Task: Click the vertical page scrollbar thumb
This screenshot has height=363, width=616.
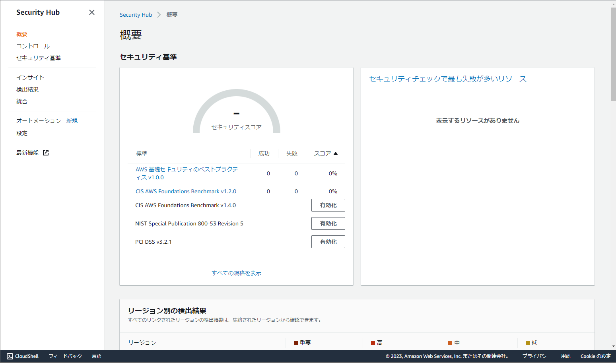Action: point(613,54)
